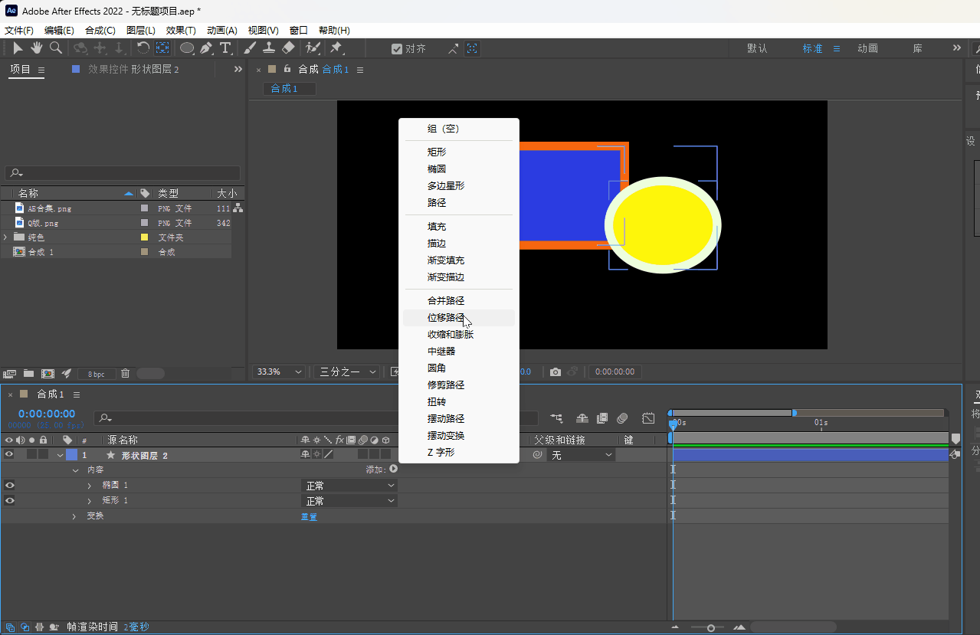Screen dimensions: 980x635
Task: Click the timeline layer search field
Action: [317, 418]
